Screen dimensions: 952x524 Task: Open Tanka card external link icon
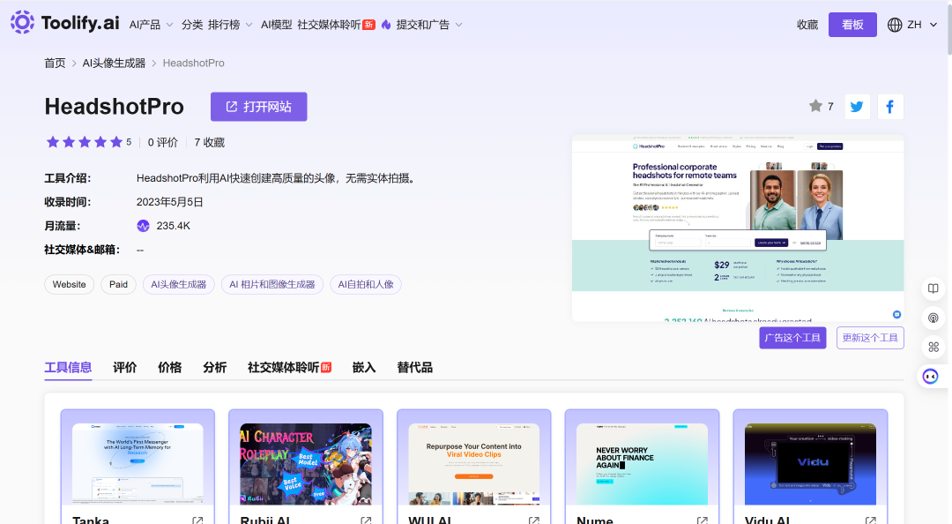point(198,520)
